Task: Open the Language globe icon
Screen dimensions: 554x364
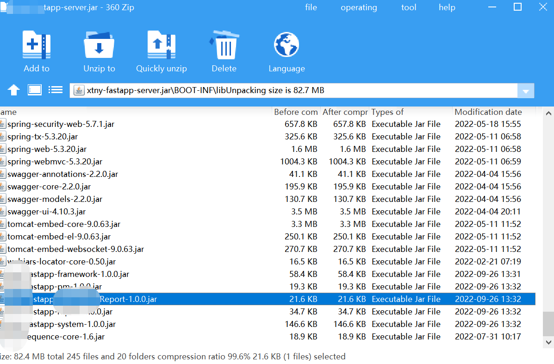Action: click(286, 45)
